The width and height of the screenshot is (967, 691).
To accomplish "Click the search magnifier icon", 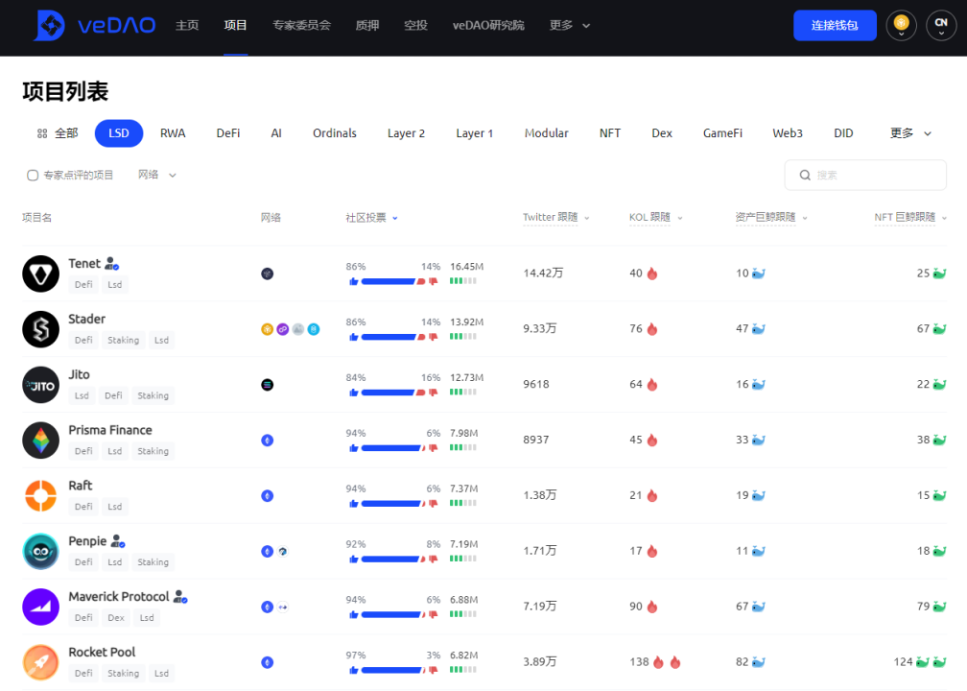I will click(805, 176).
